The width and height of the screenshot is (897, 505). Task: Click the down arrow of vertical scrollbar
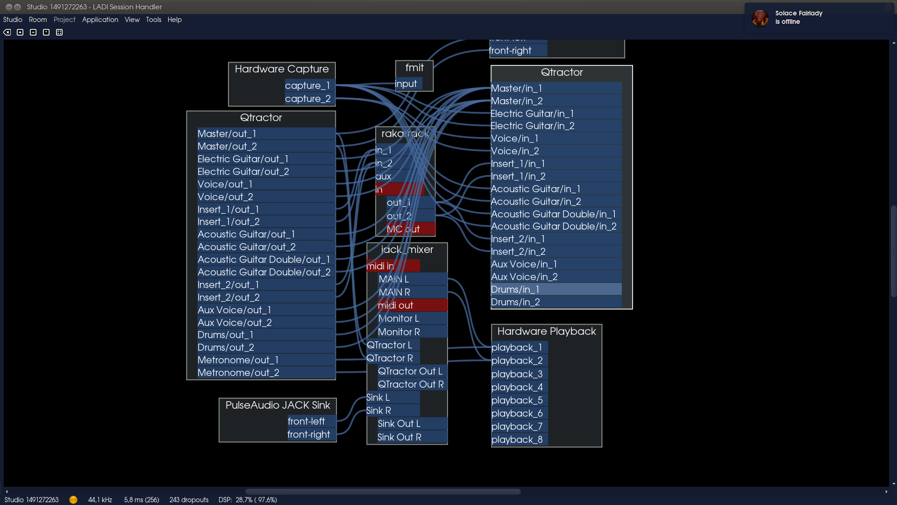click(894, 484)
